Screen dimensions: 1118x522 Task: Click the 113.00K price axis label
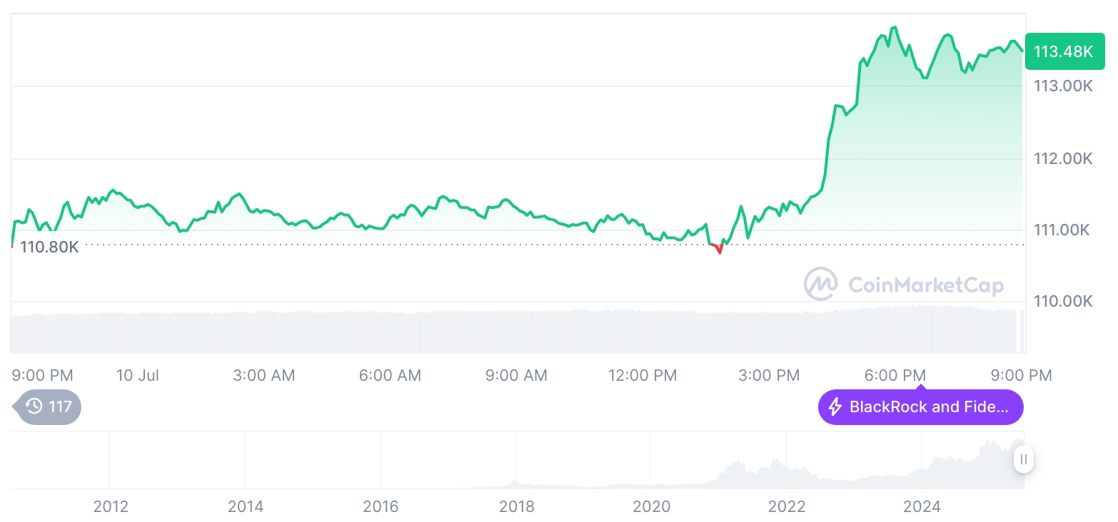point(1063,86)
